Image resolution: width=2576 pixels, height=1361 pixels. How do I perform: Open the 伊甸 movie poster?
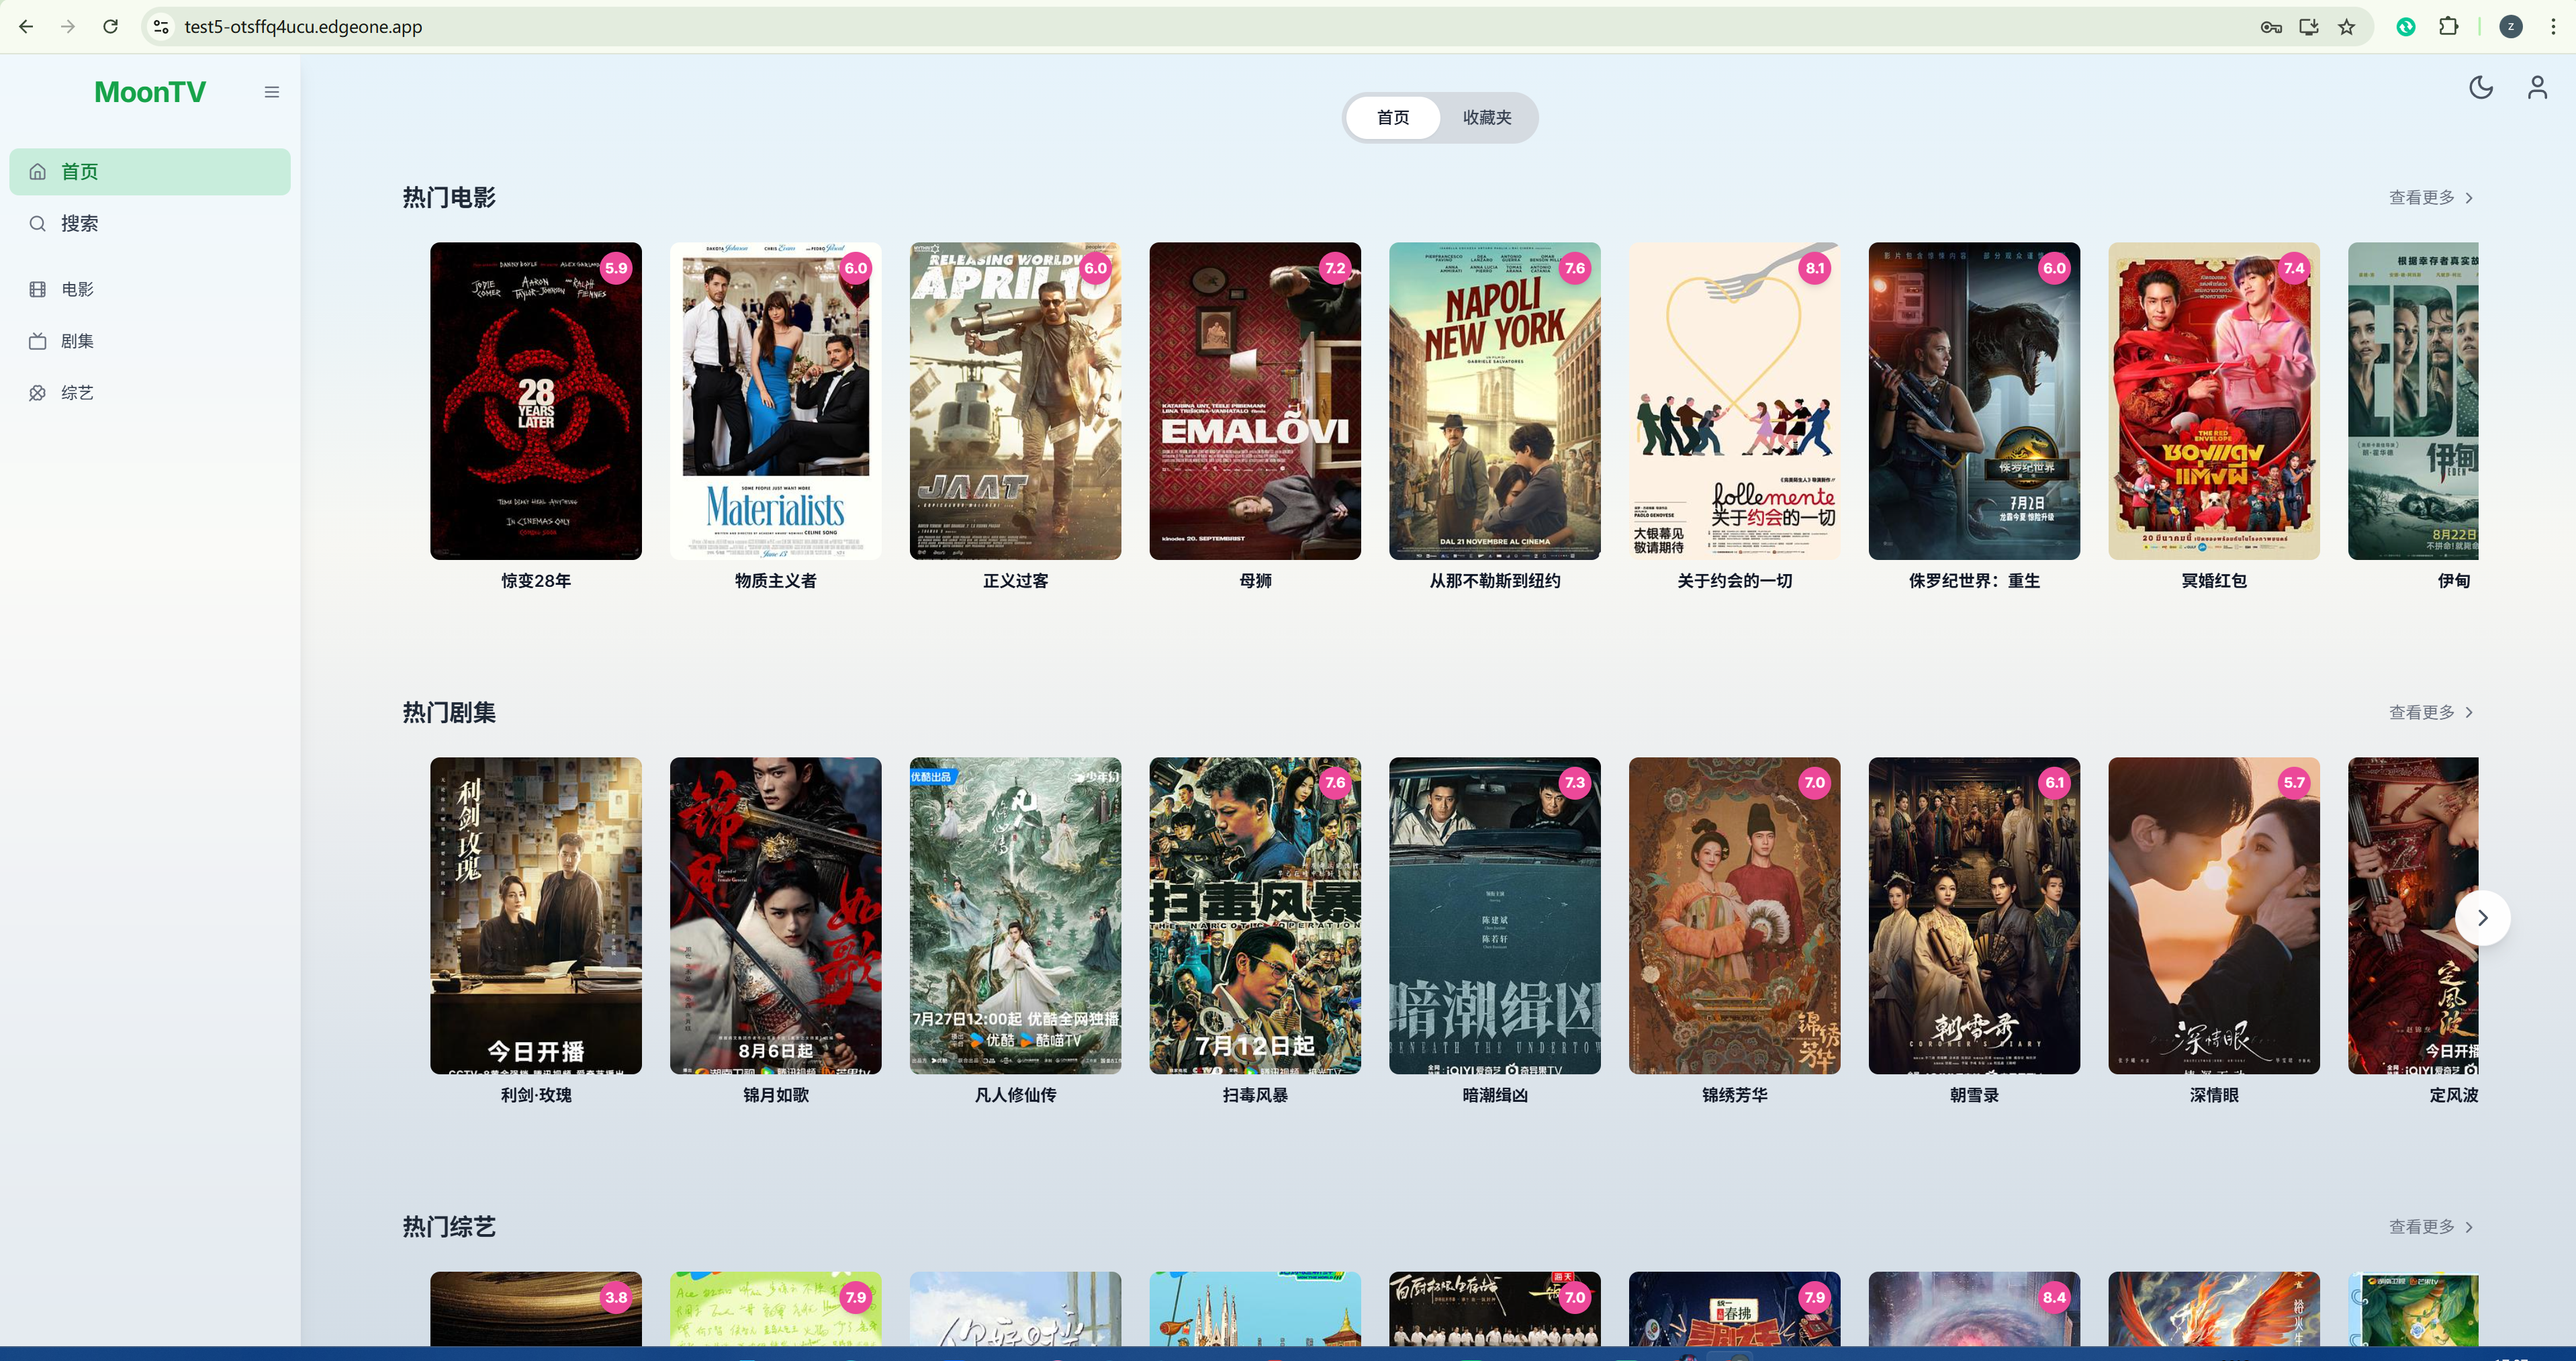(x=2413, y=401)
